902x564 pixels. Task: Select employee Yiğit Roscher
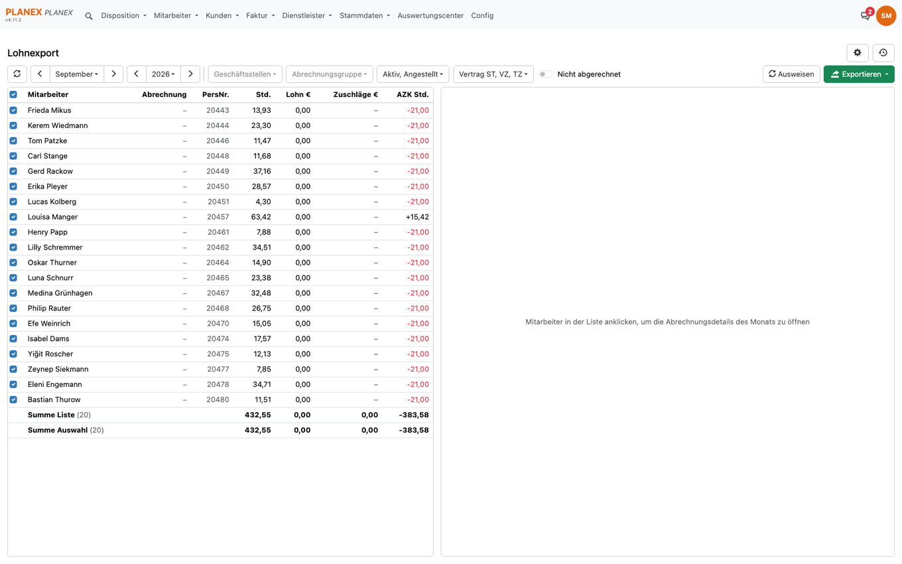point(50,354)
